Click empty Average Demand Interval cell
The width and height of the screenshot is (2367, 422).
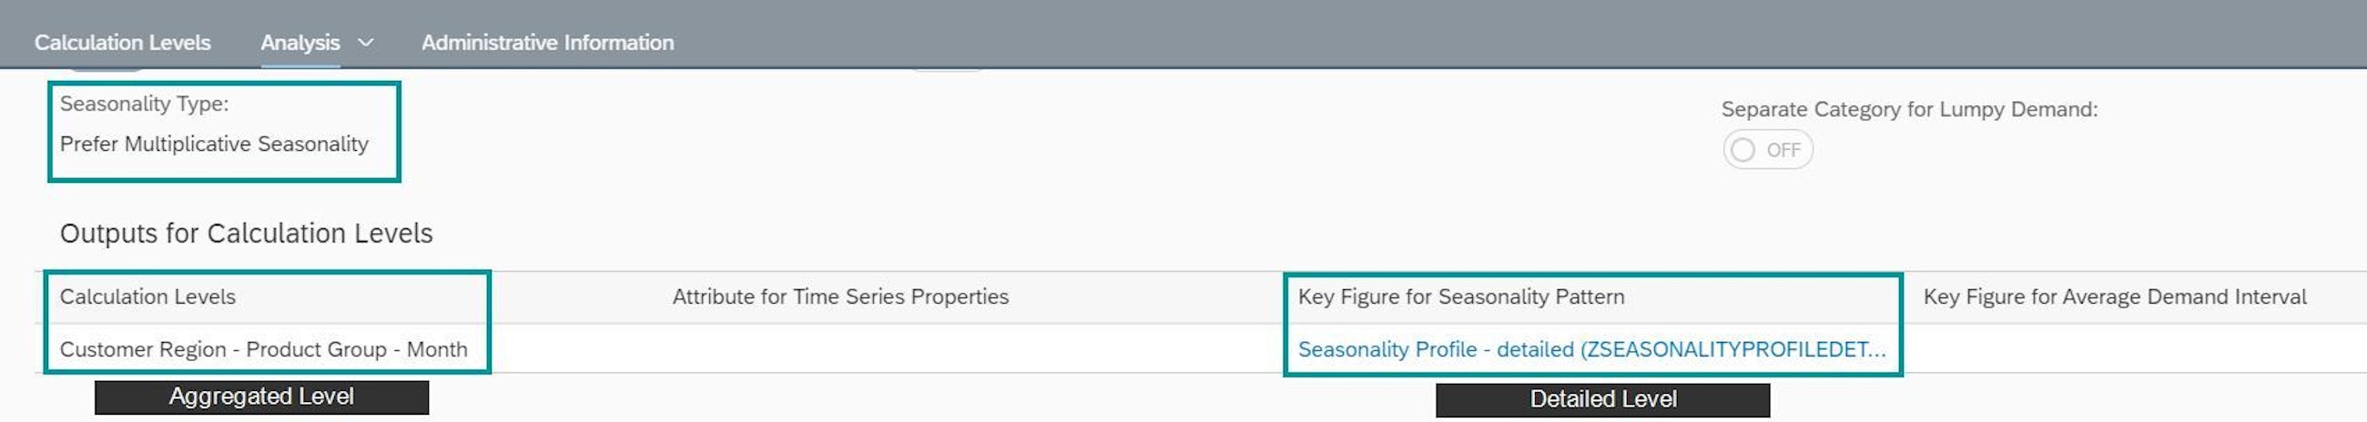pyautogui.click(x=2114, y=349)
